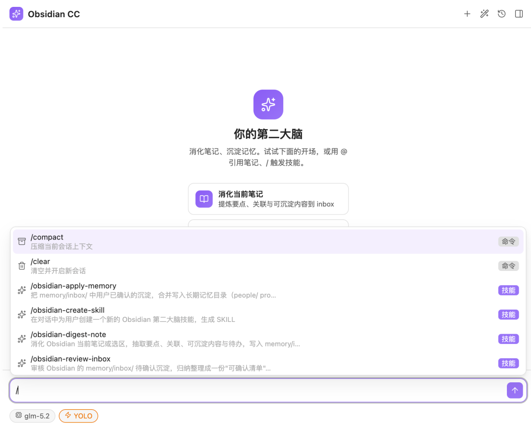Choose /obsidian-create-skill skill
Image resolution: width=531 pixels, height=425 pixels.
click(268, 315)
